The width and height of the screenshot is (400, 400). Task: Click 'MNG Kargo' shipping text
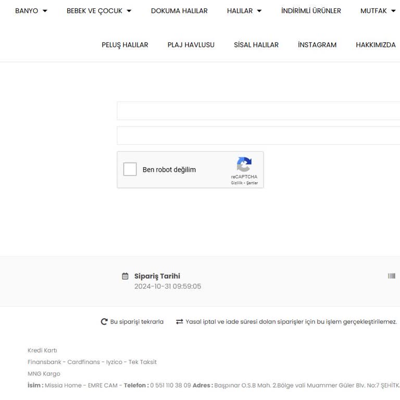point(44,374)
